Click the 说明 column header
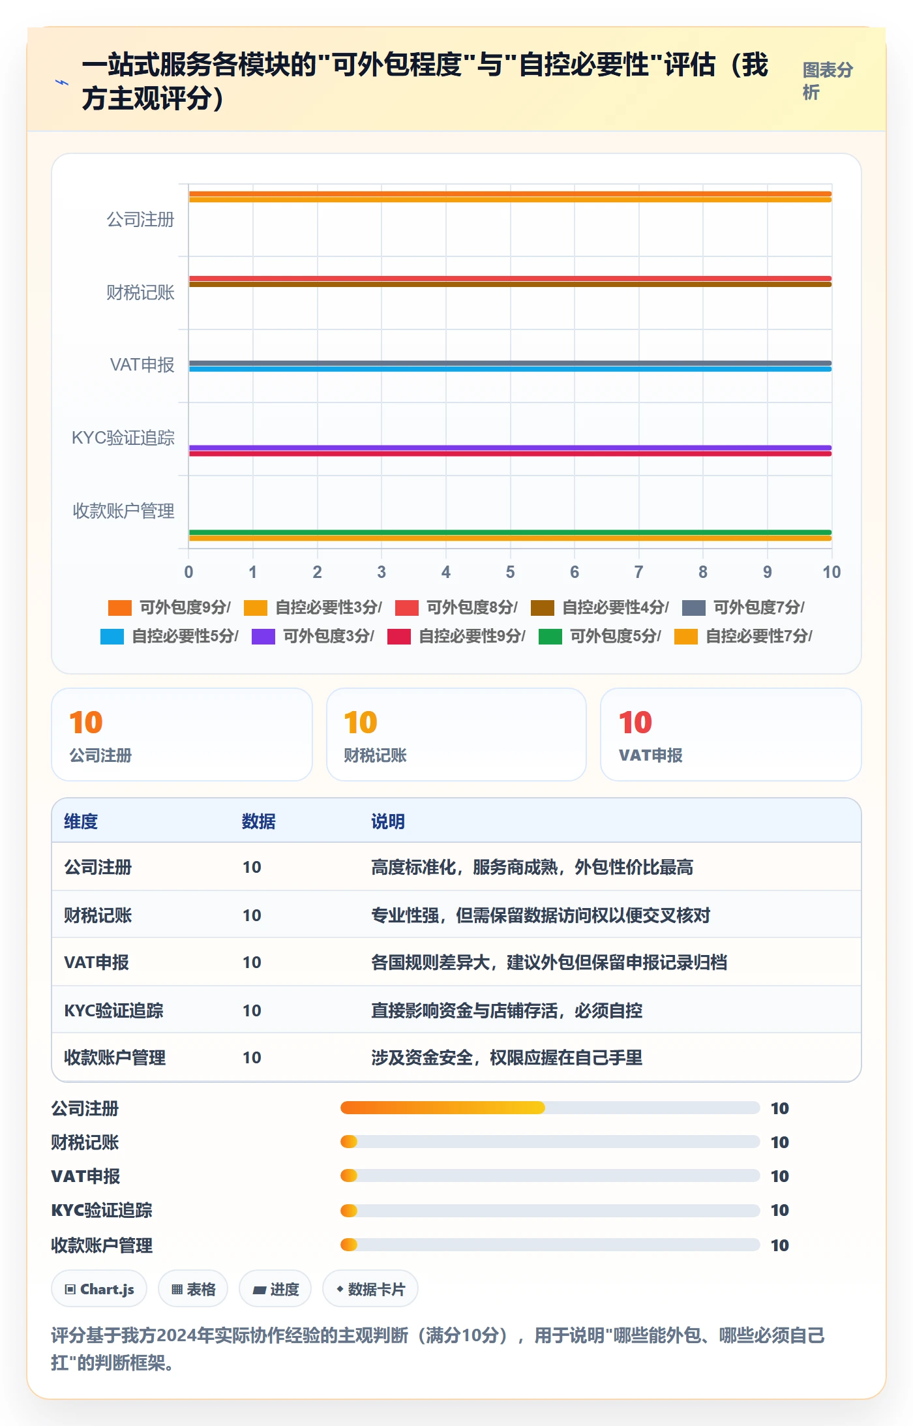This screenshot has width=913, height=1426. (x=388, y=821)
